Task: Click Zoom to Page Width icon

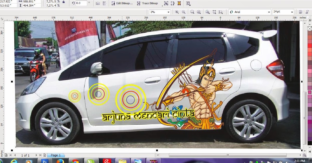Action: pyautogui.click(x=214, y=12)
